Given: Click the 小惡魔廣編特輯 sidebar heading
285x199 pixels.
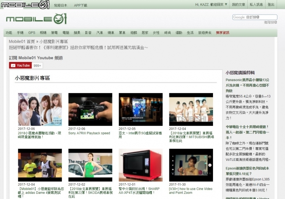Looking at the screenshot, I should (240, 73).
